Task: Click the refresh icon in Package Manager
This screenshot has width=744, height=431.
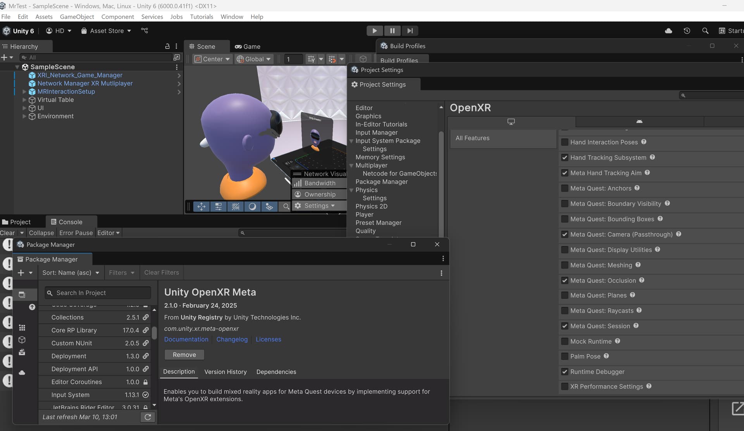Action: (x=148, y=417)
